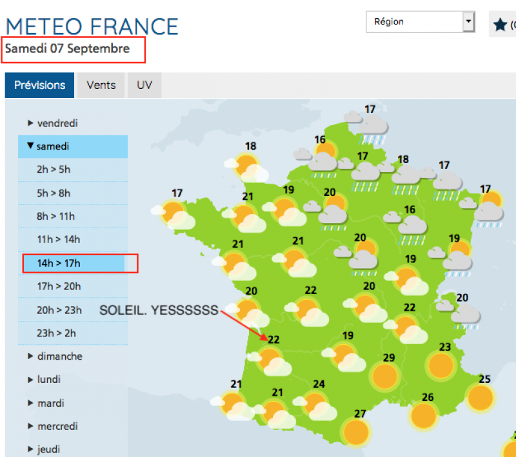Click the favorites star icon
Image resolution: width=516 pixels, height=457 pixels.
point(500,24)
